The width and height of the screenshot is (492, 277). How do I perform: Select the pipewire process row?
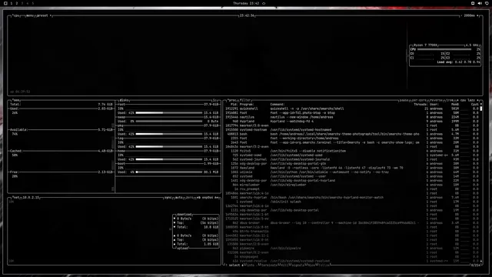click(352, 249)
